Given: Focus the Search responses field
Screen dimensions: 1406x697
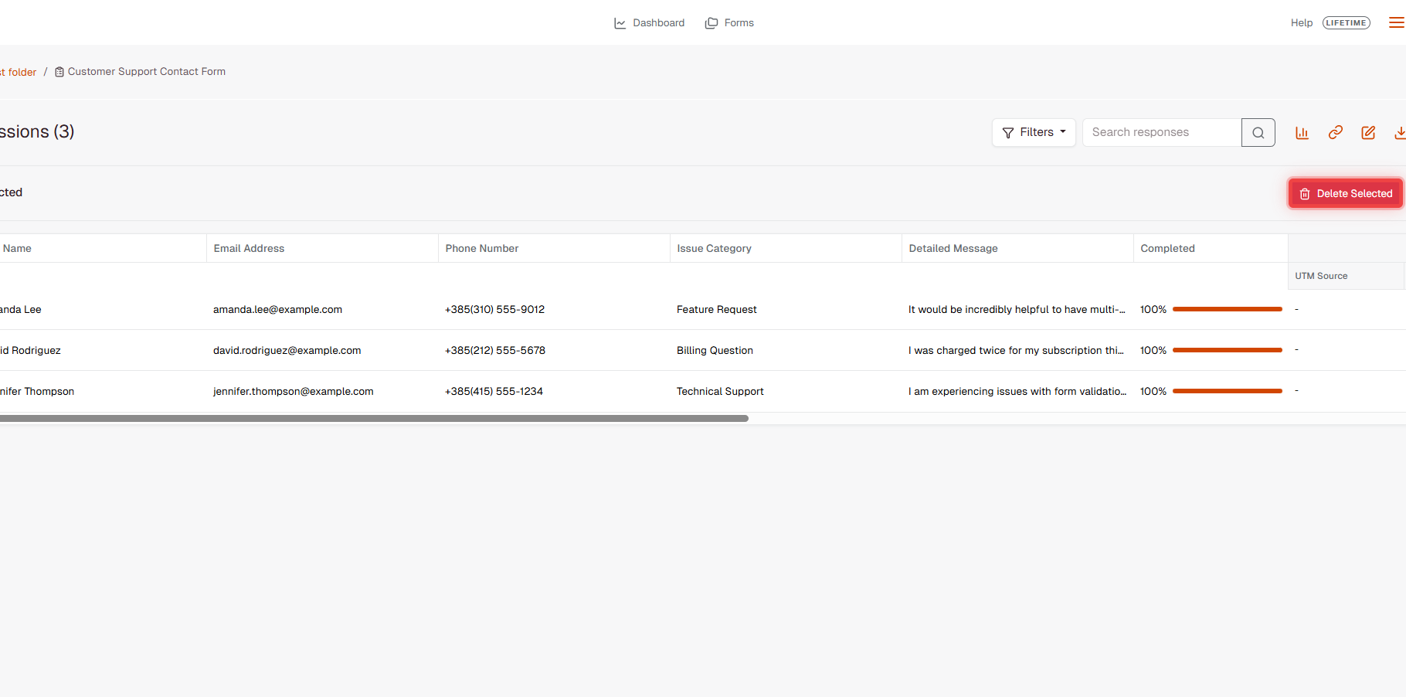Looking at the screenshot, I should click(x=1162, y=133).
